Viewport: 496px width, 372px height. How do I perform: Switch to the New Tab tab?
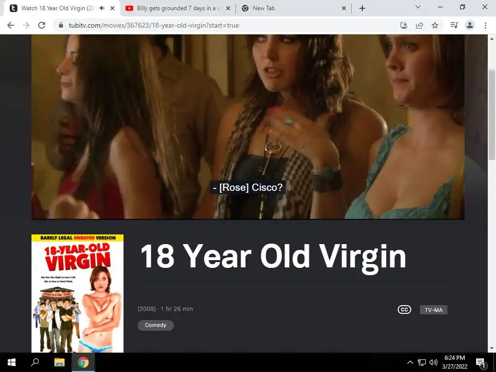point(294,8)
